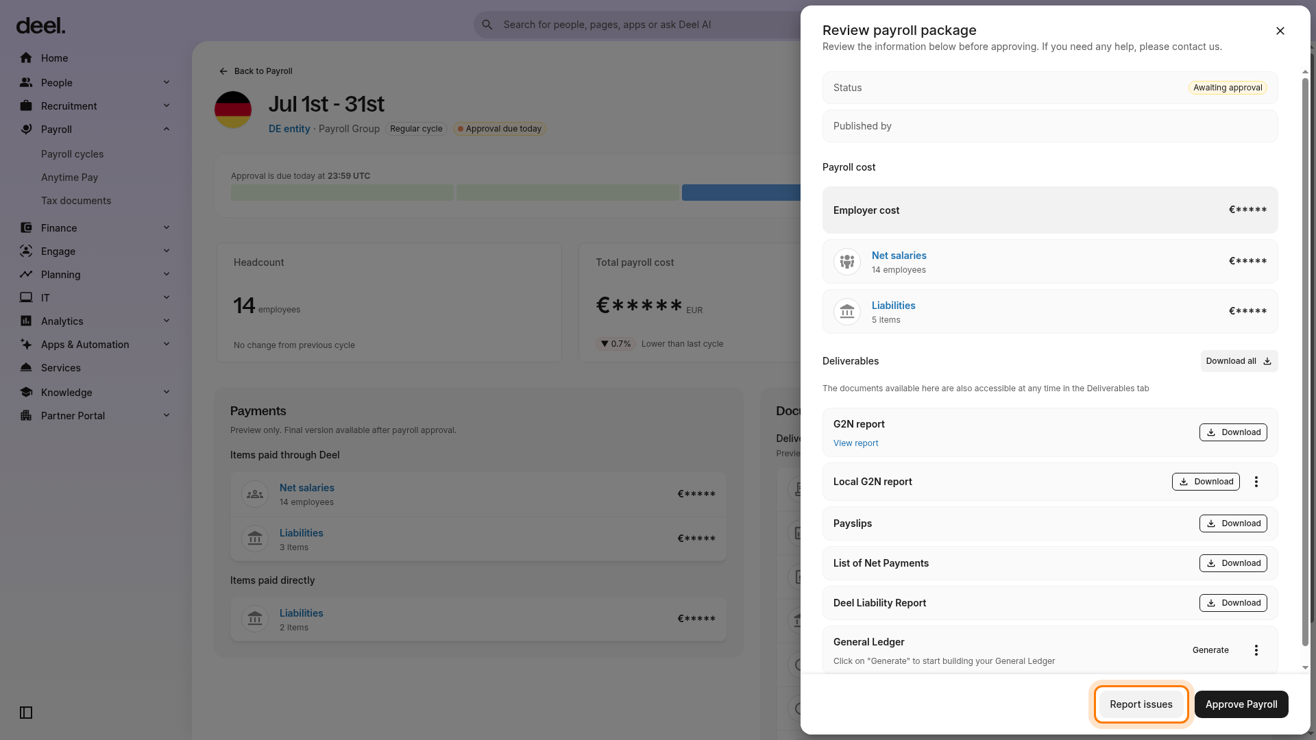The height and width of the screenshot is (740, 1316).
Task: Expand the Finance menu chevron
Action: [167, 228]
